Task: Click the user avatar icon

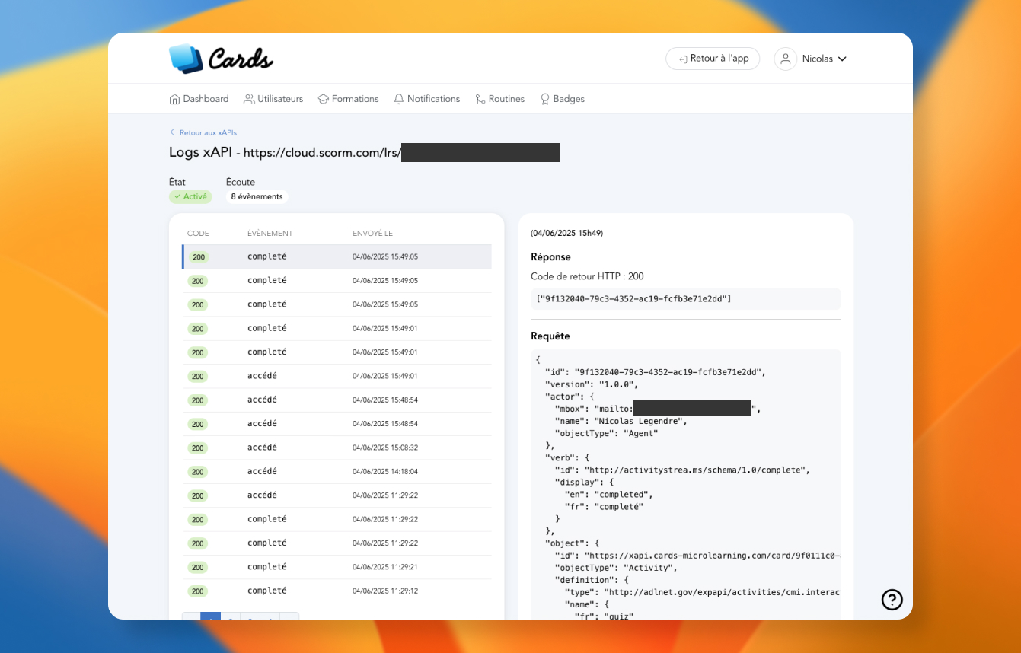Action: 785,59
